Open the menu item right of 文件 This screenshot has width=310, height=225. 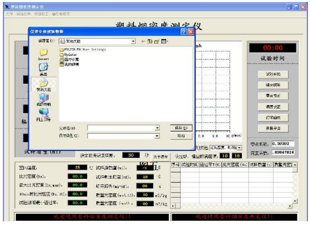pyautogui.click(x=24, y=14)
